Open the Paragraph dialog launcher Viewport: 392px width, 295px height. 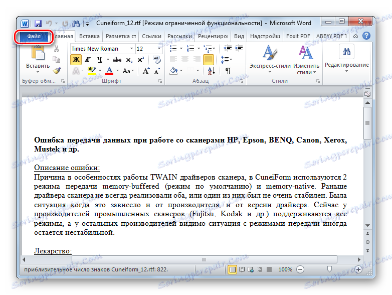(x=241, y=81)
